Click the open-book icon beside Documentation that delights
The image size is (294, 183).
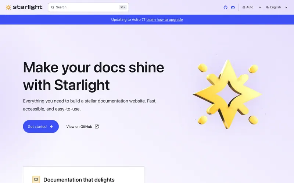click(36, 179)
